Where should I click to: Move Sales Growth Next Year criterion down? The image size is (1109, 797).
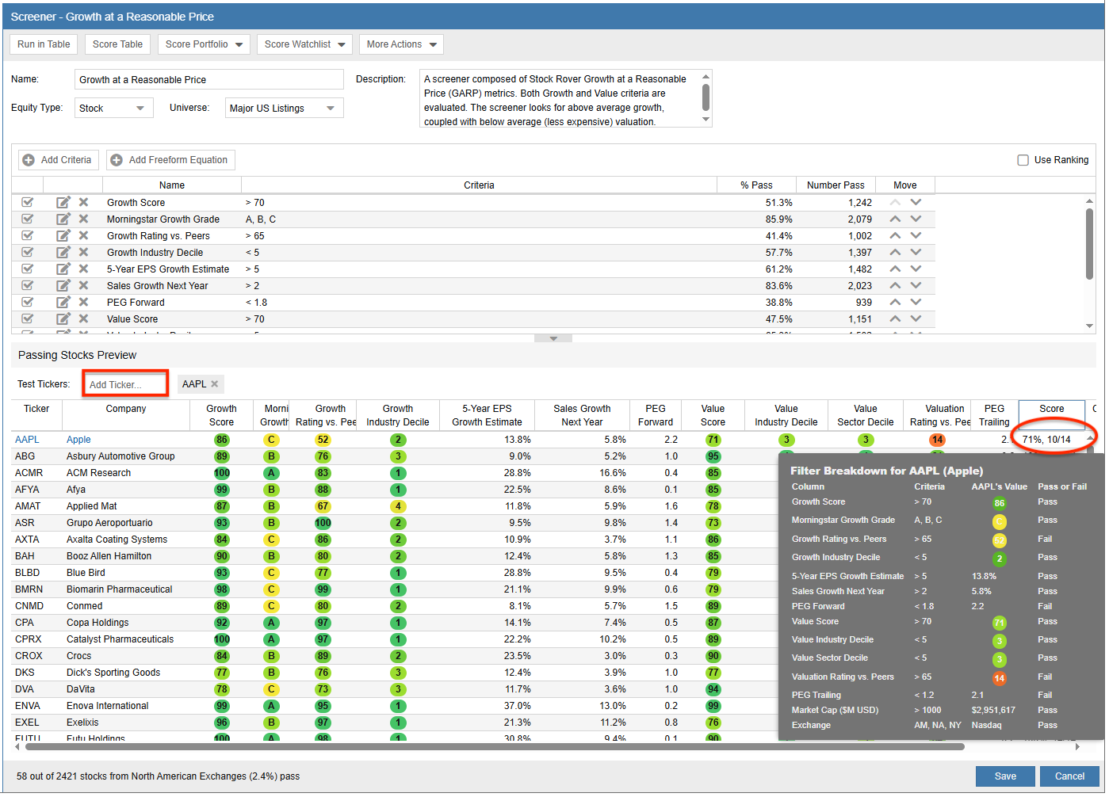pos(916,286)
